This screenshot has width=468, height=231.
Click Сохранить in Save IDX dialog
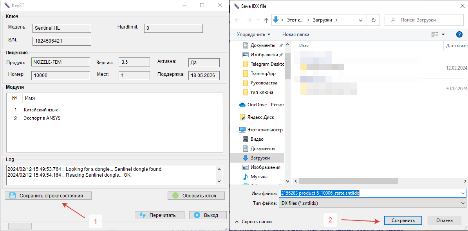[x=403, y=220]
